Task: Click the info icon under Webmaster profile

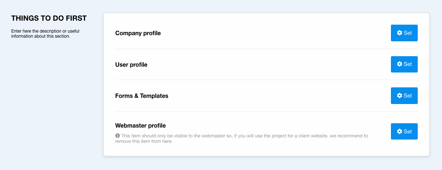Action: pyautogui.click(x=117, y=136)
